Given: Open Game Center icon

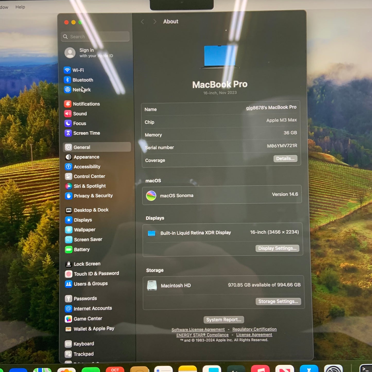Looking at the screenshot, I should [68, 319].
